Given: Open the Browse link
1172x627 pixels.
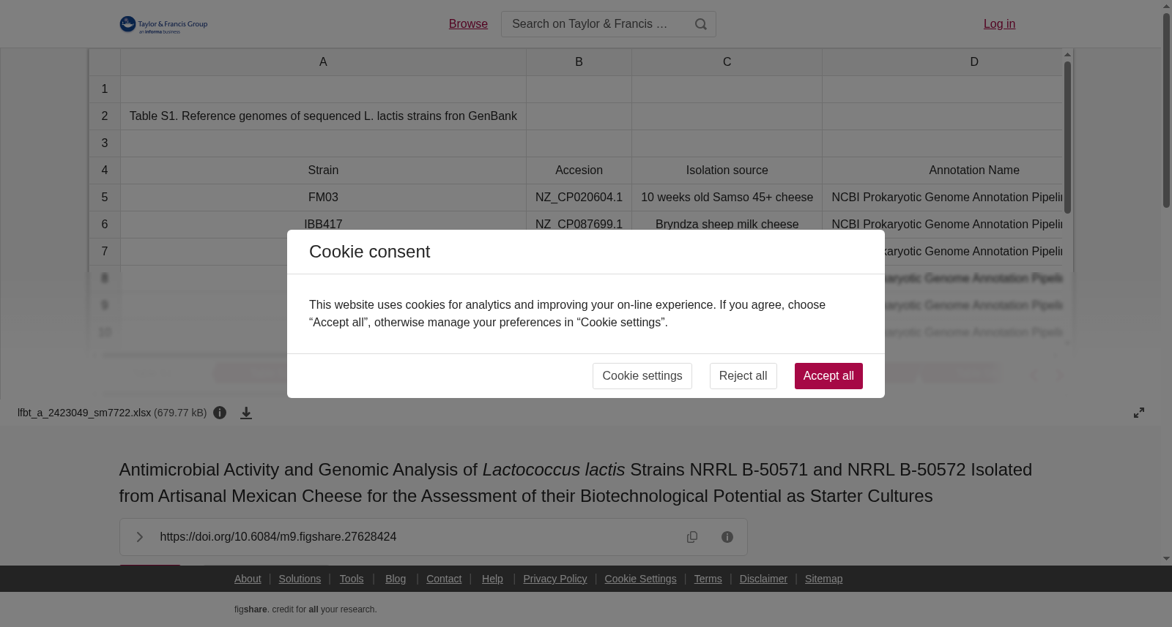Looking at the screenshot, I should [x=468, y=24].
